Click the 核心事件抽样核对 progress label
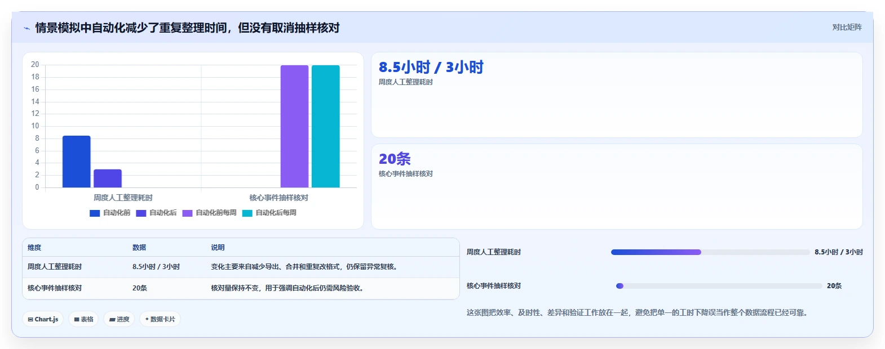Screen dimensions: 885x349 coord(494,286)
